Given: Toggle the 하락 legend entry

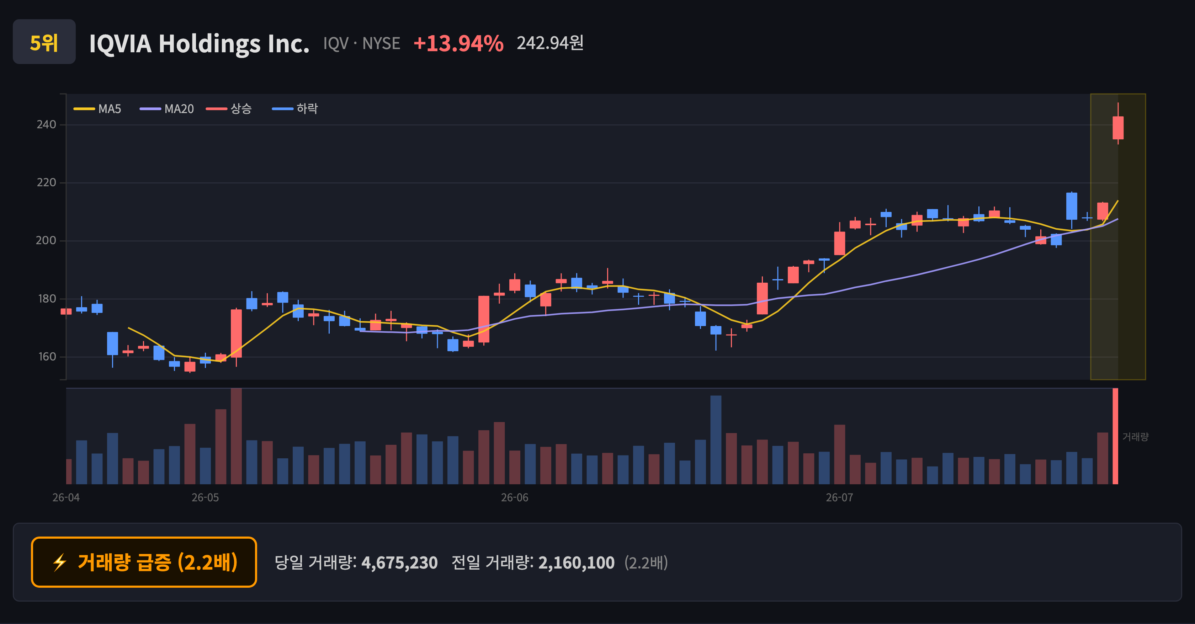Looking at the screenshot, I should 295,109.
